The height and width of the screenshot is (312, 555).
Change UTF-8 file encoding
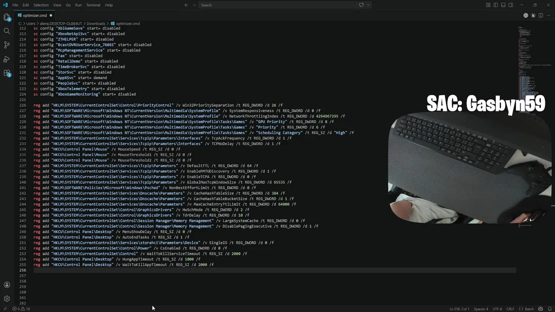[497, 309]
